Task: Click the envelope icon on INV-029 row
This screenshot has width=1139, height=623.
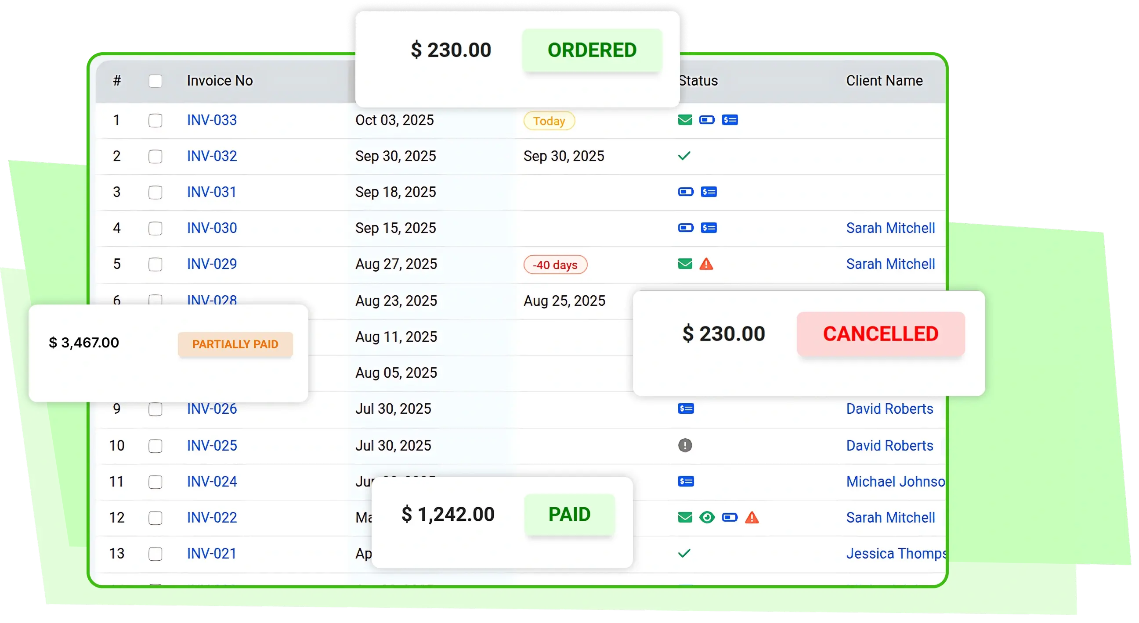Action: (x=685, y=264)
